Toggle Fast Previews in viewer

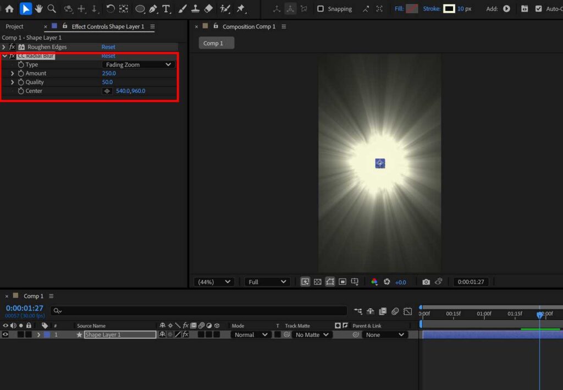pyautogui.click(x=305, y=282)
